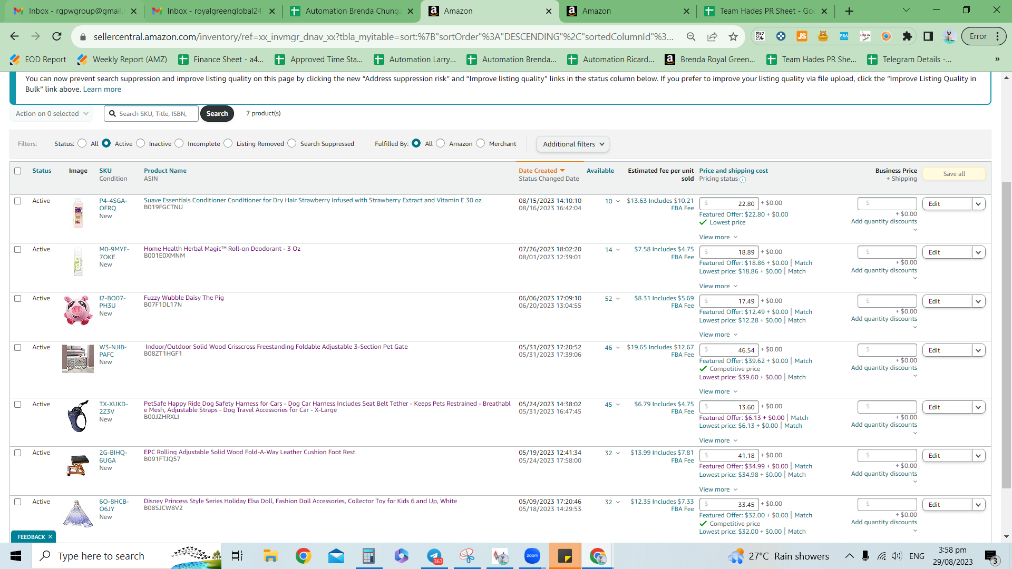Image resolution: width=1012 pixels, height=569 pixels.
Task: Expand available quantity for Herbal Magic Deodorant
Action: point(618,250)
